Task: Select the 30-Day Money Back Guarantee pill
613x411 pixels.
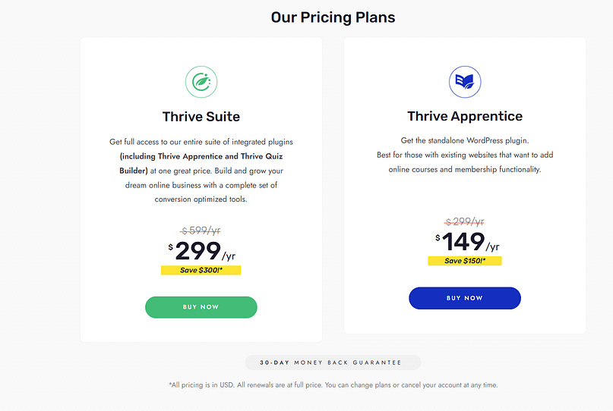Action: [x=333, y=363]
